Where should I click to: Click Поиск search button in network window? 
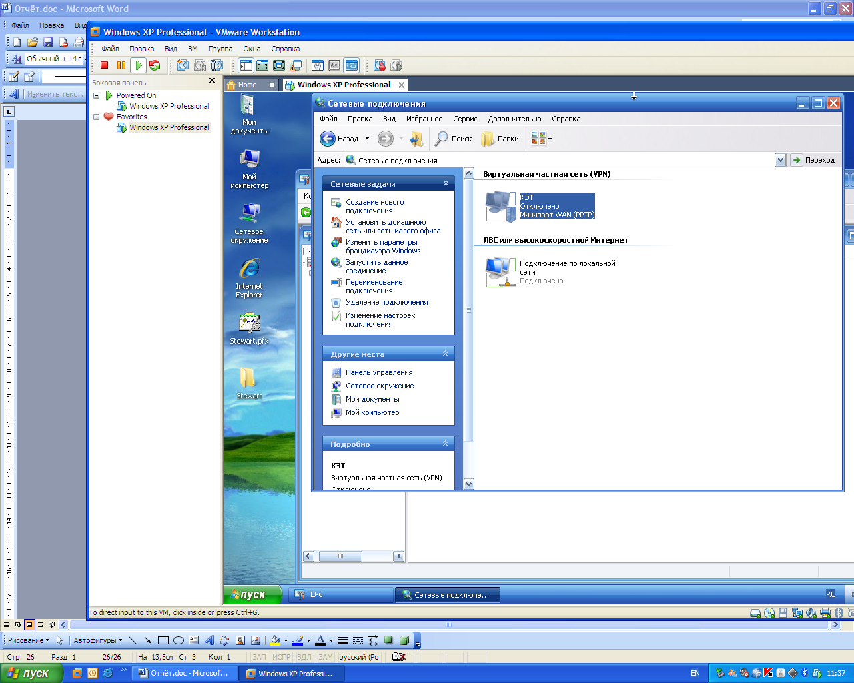[x=453, y=139]
